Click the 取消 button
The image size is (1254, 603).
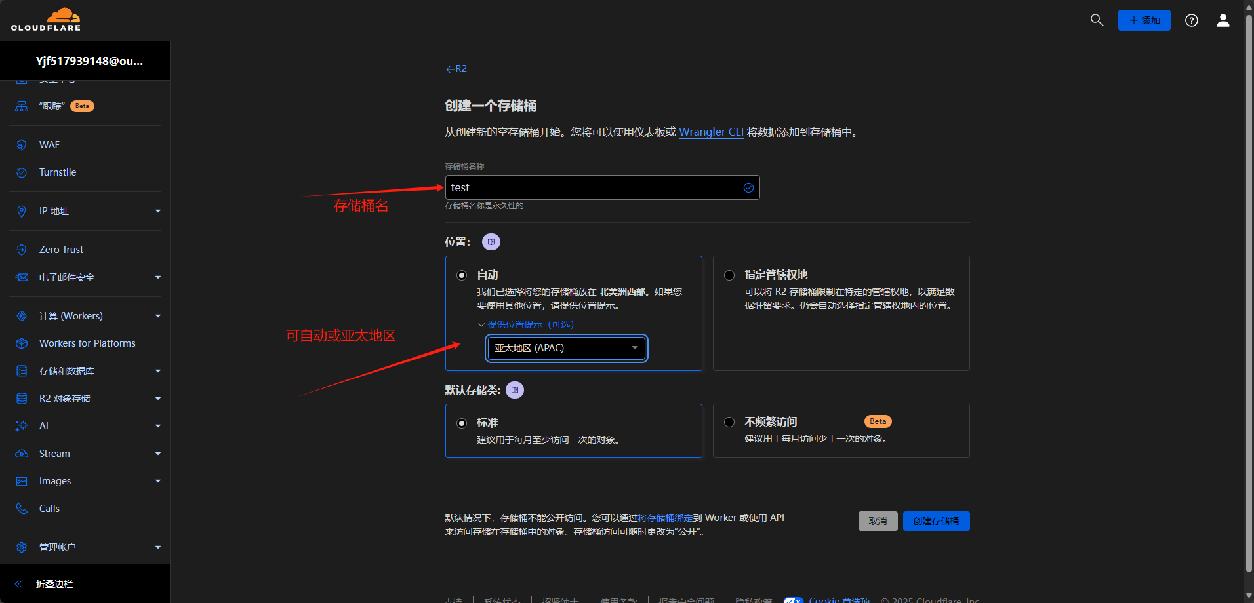tap(878, 521)
